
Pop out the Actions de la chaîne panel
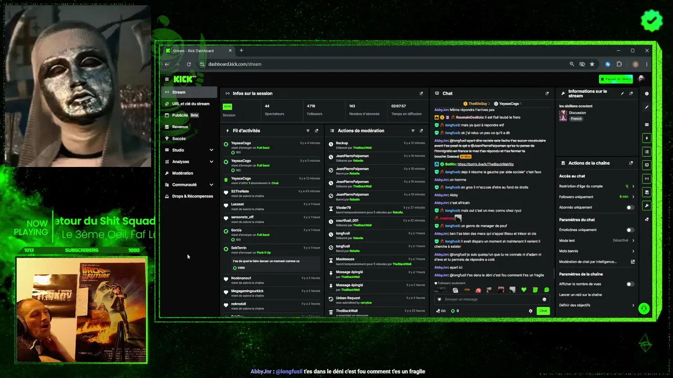(631, 163)
